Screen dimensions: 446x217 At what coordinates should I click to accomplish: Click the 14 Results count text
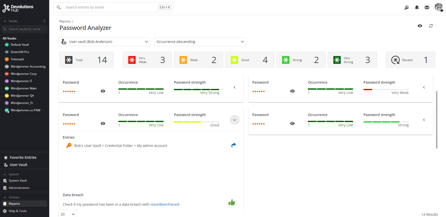429,214
